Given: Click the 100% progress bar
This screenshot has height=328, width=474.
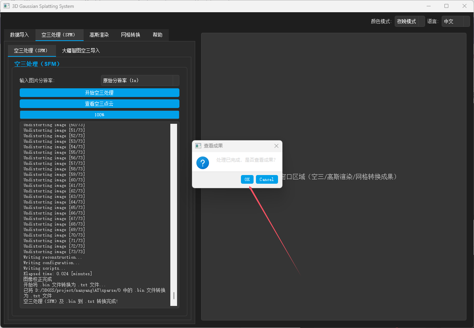Looking at the screenshot, I should [99, 115].
